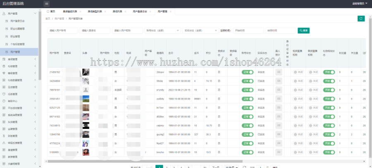Expand the 家族管理 sidebar chevron
The height and width of the screenshot is (168, 372).
[36, 157]
